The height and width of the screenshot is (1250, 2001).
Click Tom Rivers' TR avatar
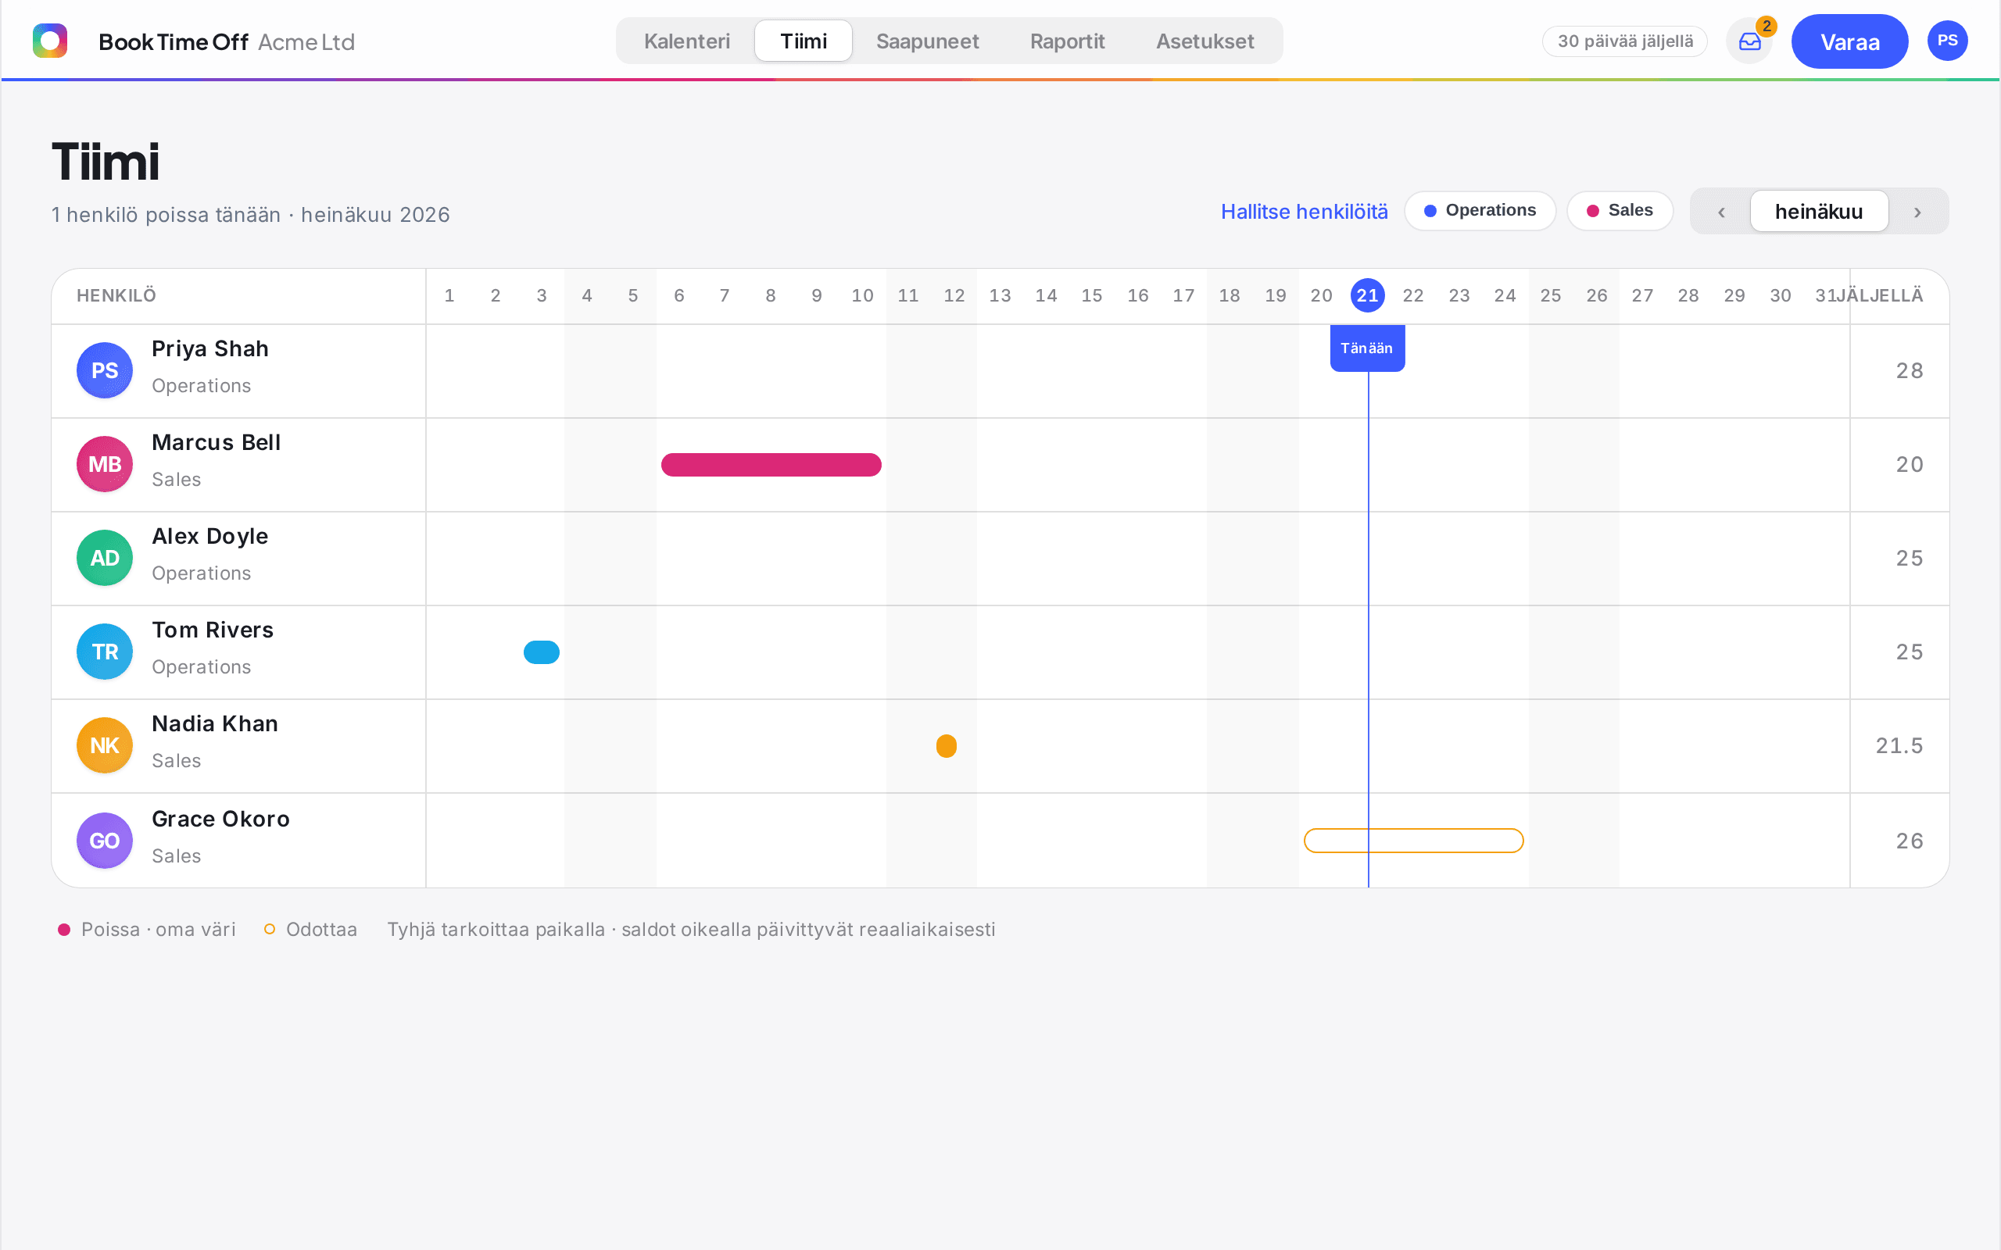click(105, 652)
